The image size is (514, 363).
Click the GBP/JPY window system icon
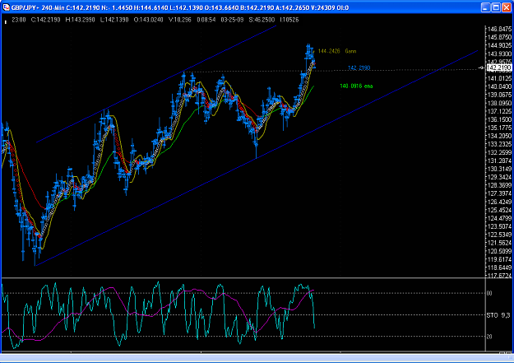7,7
